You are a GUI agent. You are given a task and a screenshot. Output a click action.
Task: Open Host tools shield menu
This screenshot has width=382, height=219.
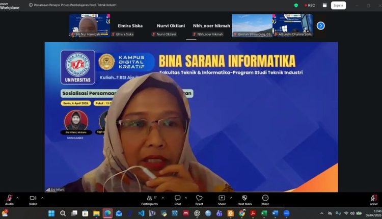244,200
